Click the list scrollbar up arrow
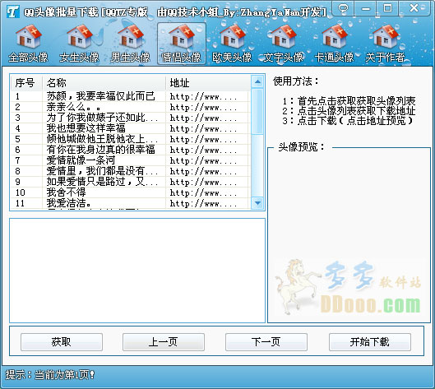This screenshot has height=389, width=435. click(257, 81)
